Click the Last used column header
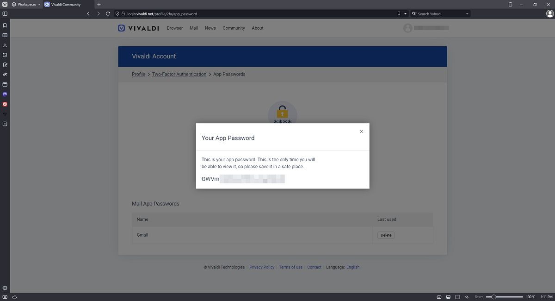Viewport: 555px width, 301px height. (387, 219)
